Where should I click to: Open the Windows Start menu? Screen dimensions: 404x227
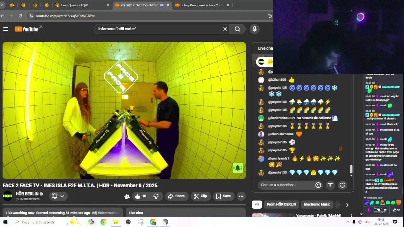[5, 222]
